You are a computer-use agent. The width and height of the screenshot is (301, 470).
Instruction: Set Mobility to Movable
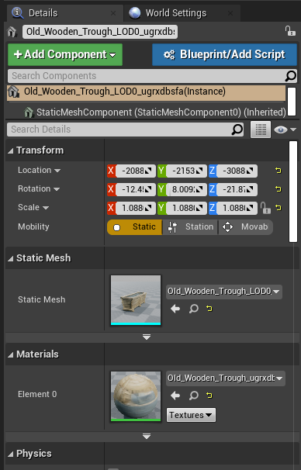tap(246, 227)
